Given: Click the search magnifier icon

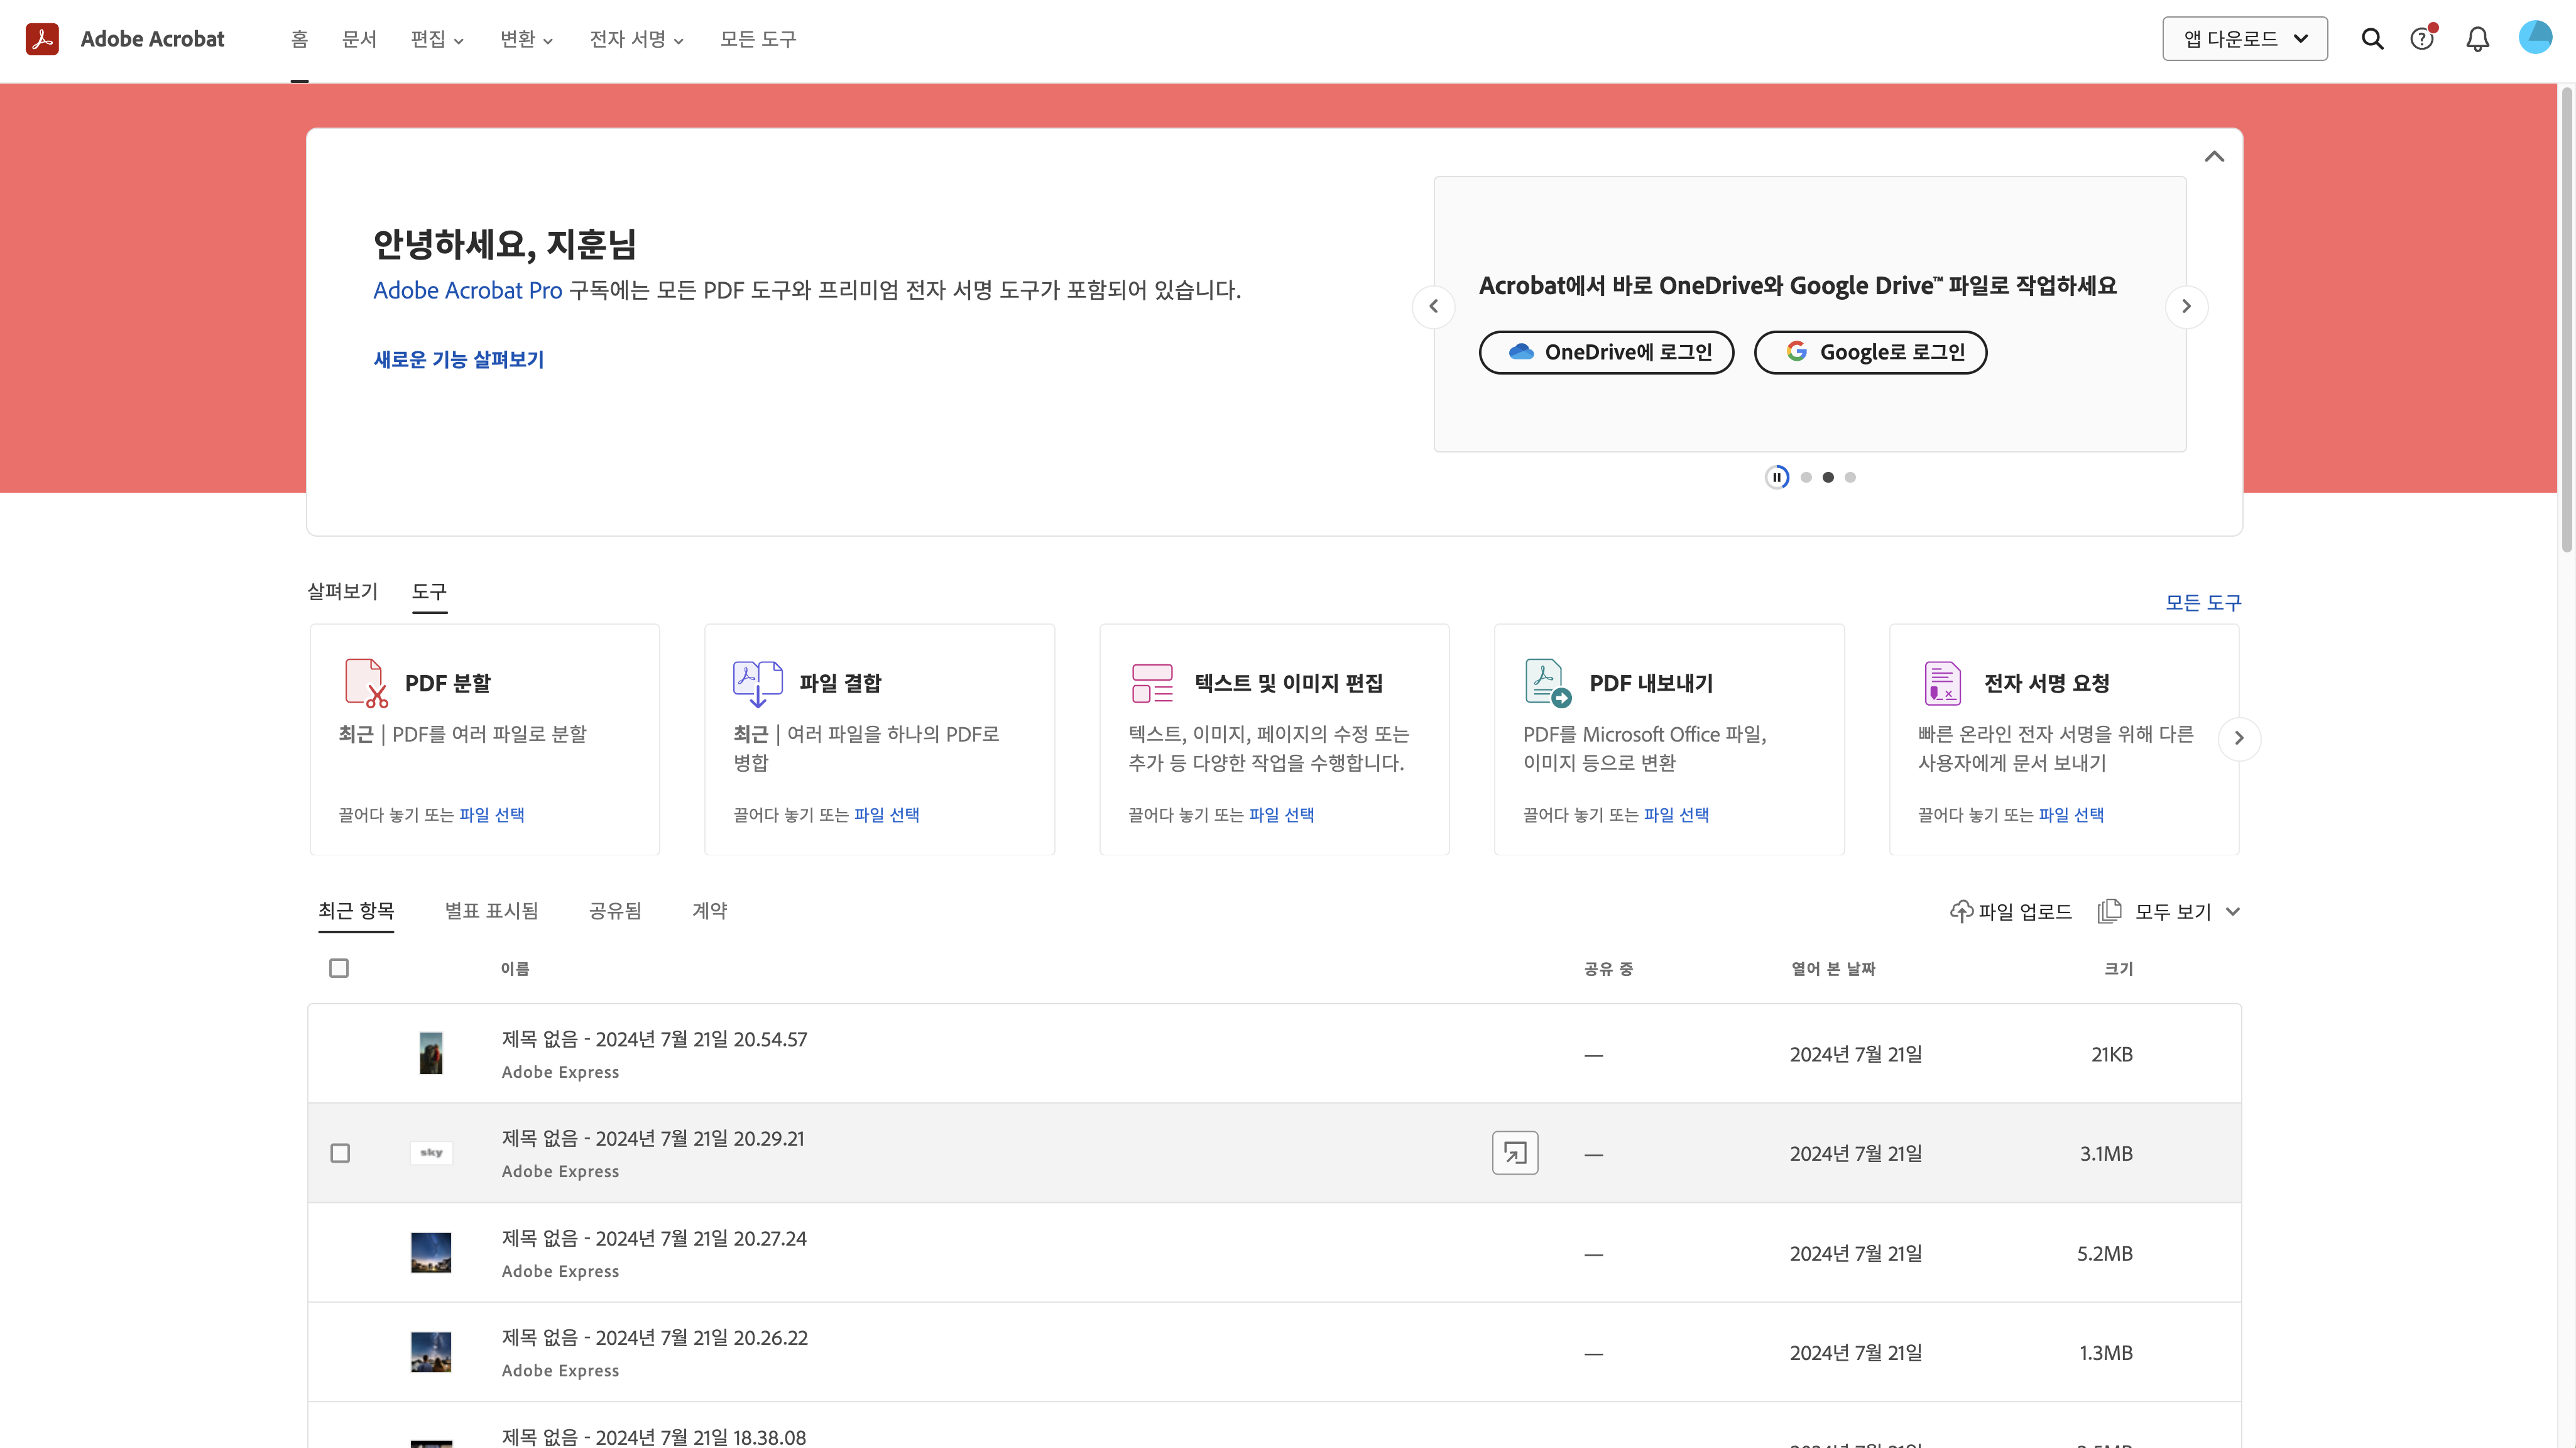Looking at the screenshot, I should tap(2372, 39).
